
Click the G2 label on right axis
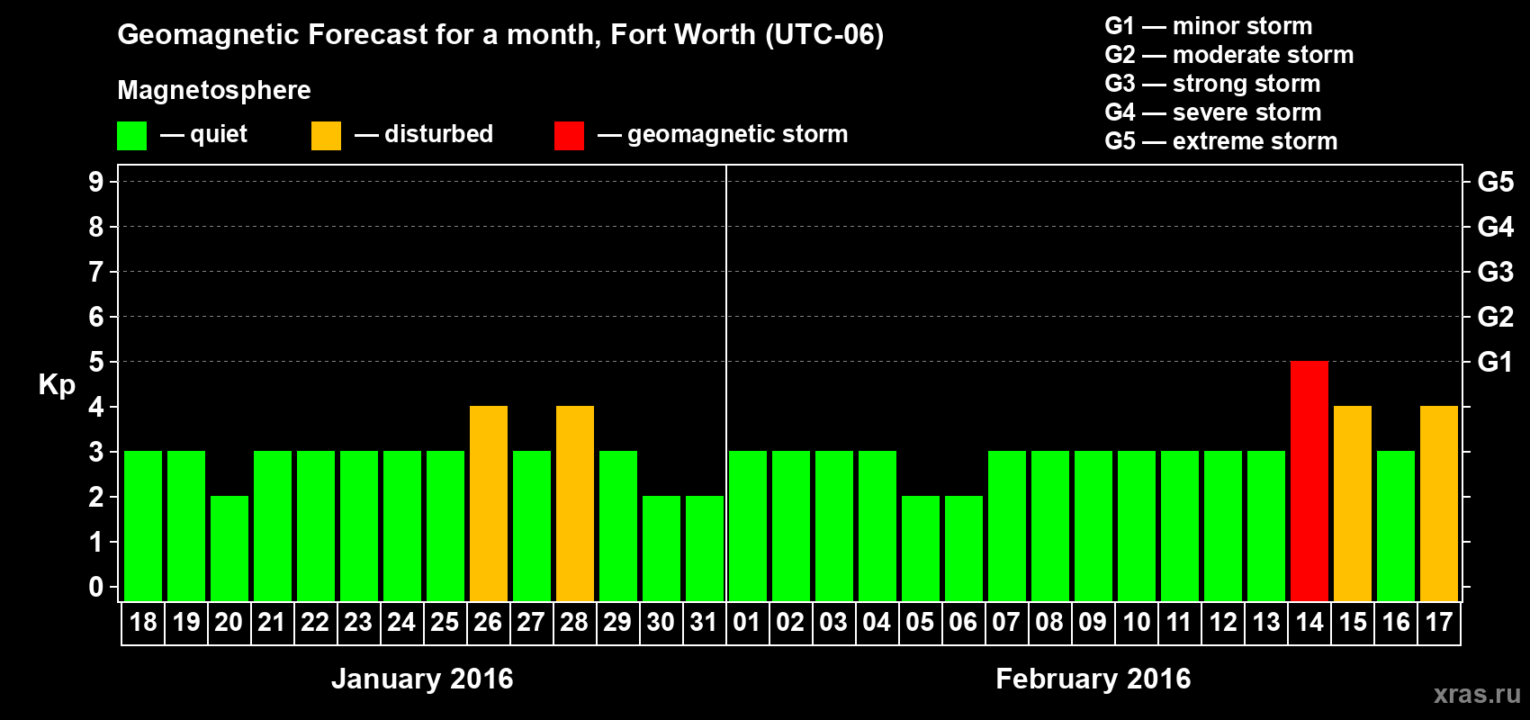[1496, 317]
